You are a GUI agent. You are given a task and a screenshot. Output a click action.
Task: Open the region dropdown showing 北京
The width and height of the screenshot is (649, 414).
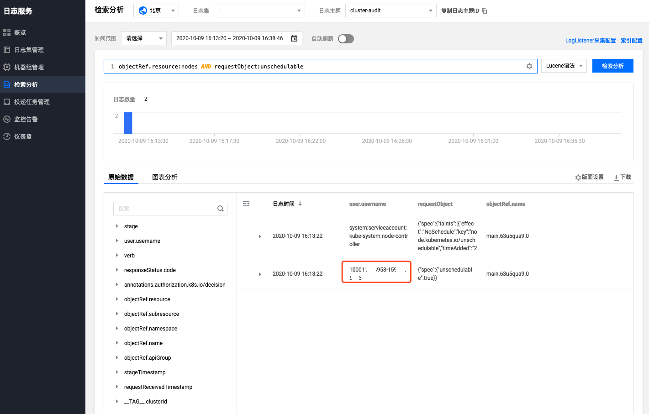pyautogui.click(x=156, y=10)
